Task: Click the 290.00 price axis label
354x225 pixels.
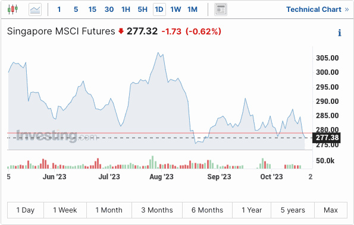Action: coord(327,102)
